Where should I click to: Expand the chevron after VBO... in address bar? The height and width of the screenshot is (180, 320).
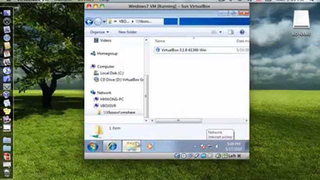click(132, 21)
